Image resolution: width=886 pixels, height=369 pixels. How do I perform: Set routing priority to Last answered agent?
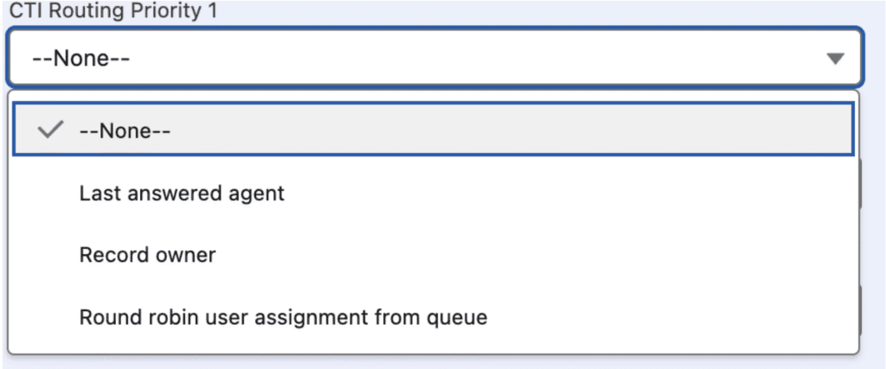tap(182, 193)
